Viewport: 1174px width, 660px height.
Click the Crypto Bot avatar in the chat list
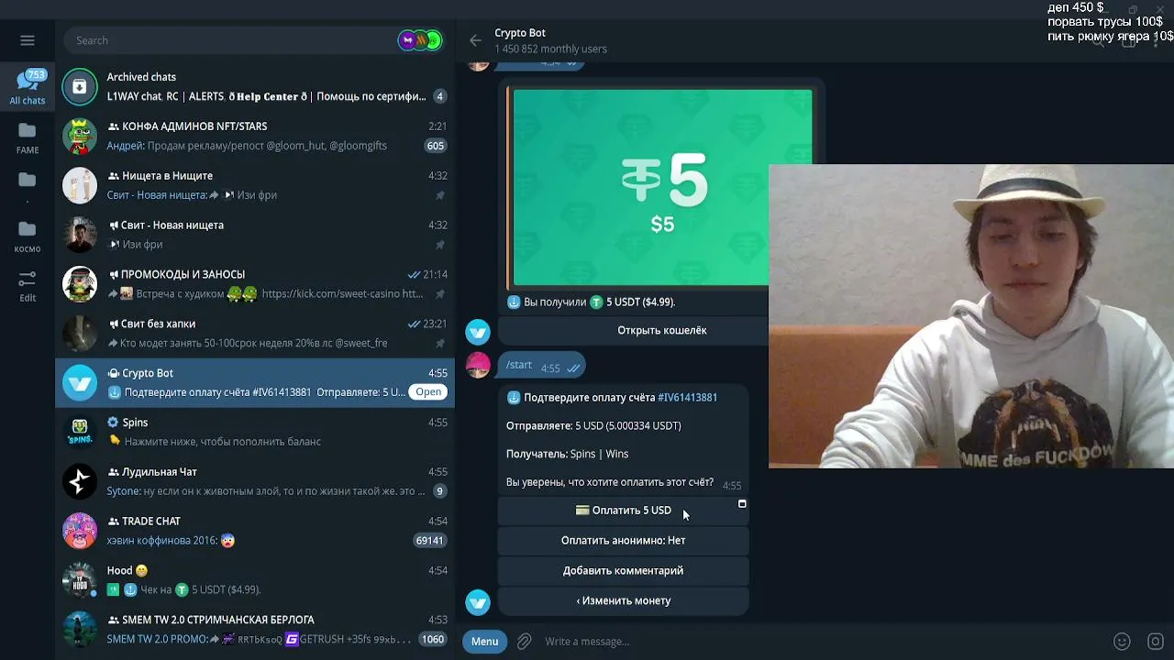pos(80,382)
